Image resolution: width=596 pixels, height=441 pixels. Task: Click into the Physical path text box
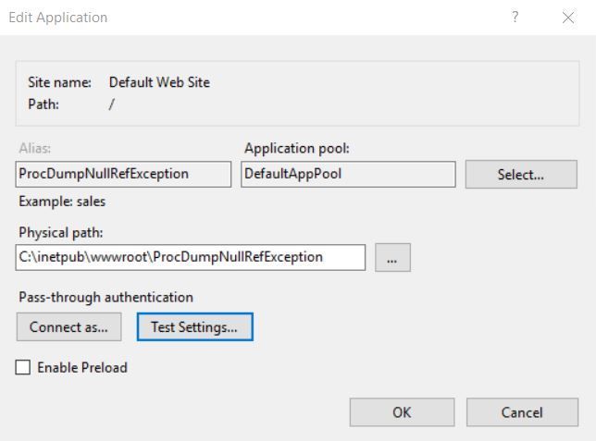point(191,257)
